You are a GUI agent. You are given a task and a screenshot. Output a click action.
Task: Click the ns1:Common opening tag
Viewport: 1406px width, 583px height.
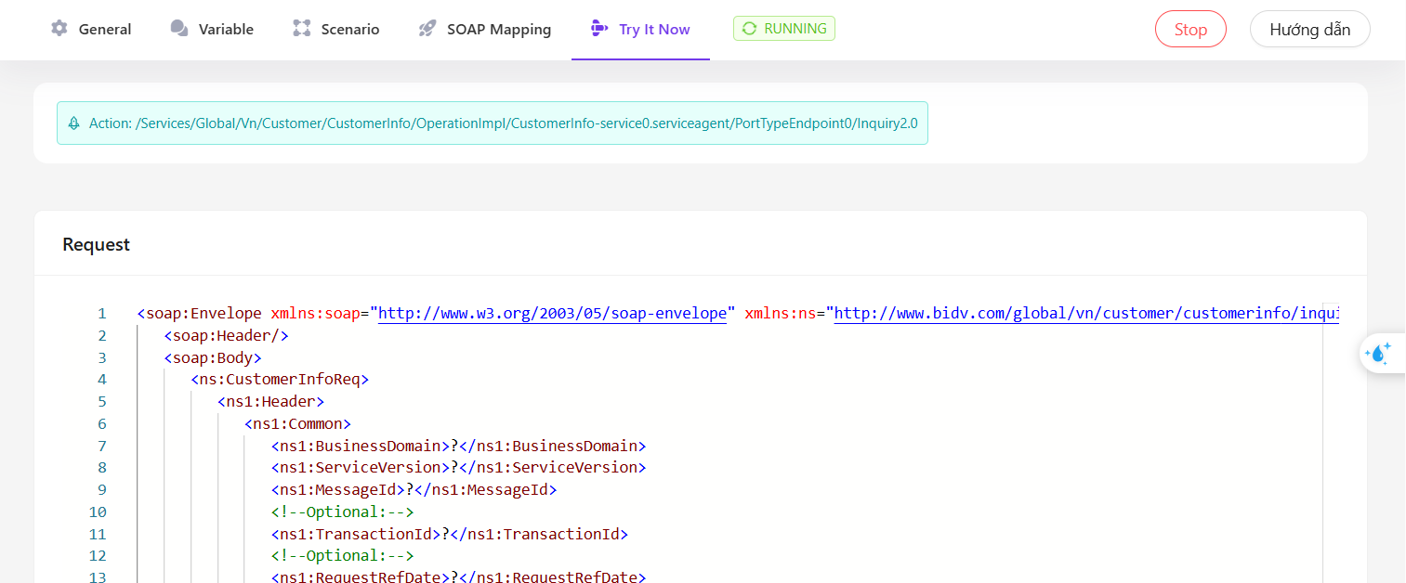[x=297, y=424]
